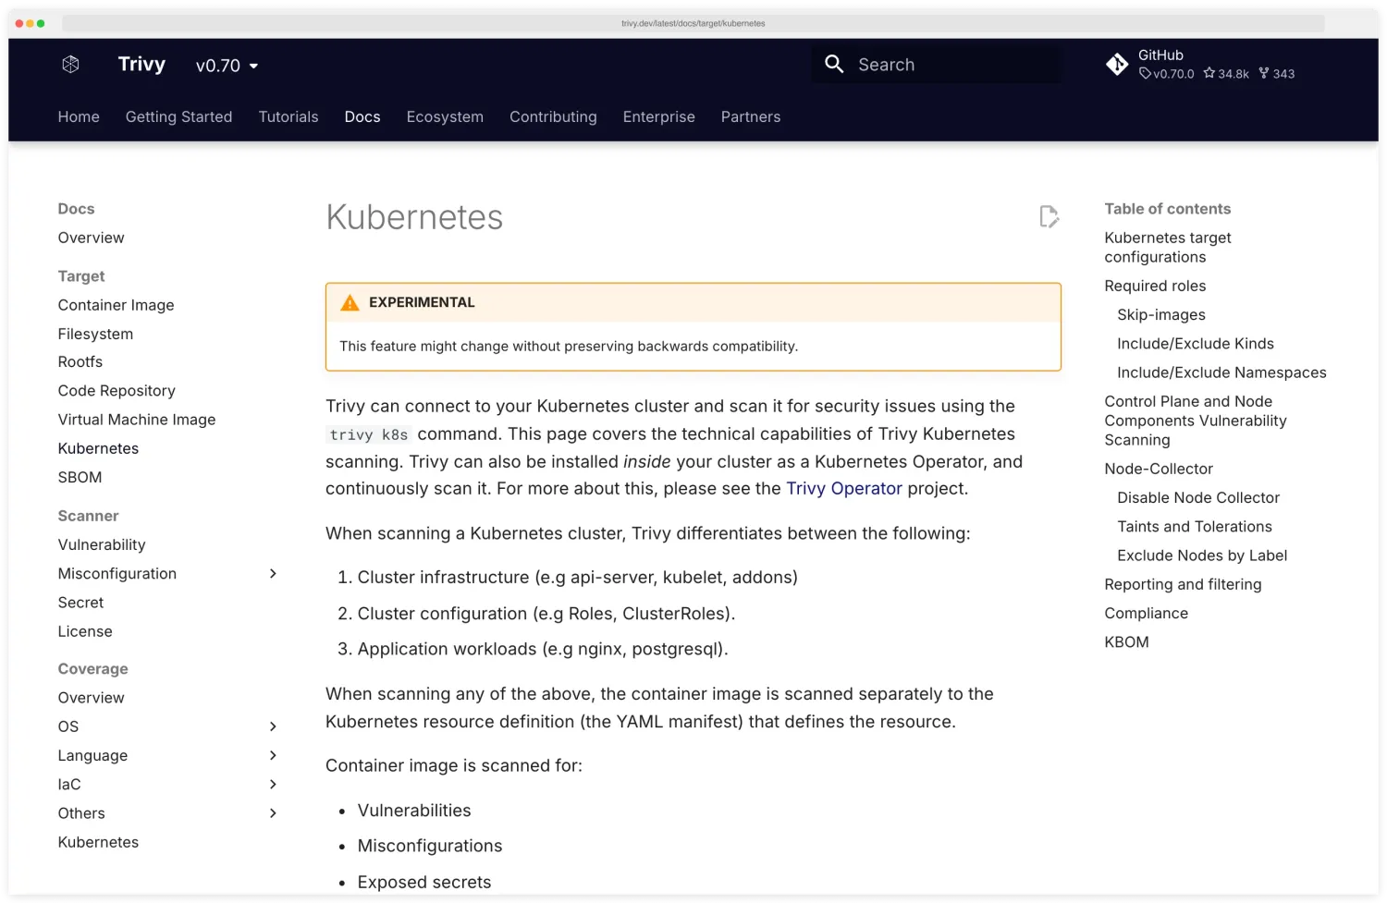Viewport: 1387px width, 903px height.
Task: Expand the Misconfiguration sidebar section
Action: click(x=273, y=573)
